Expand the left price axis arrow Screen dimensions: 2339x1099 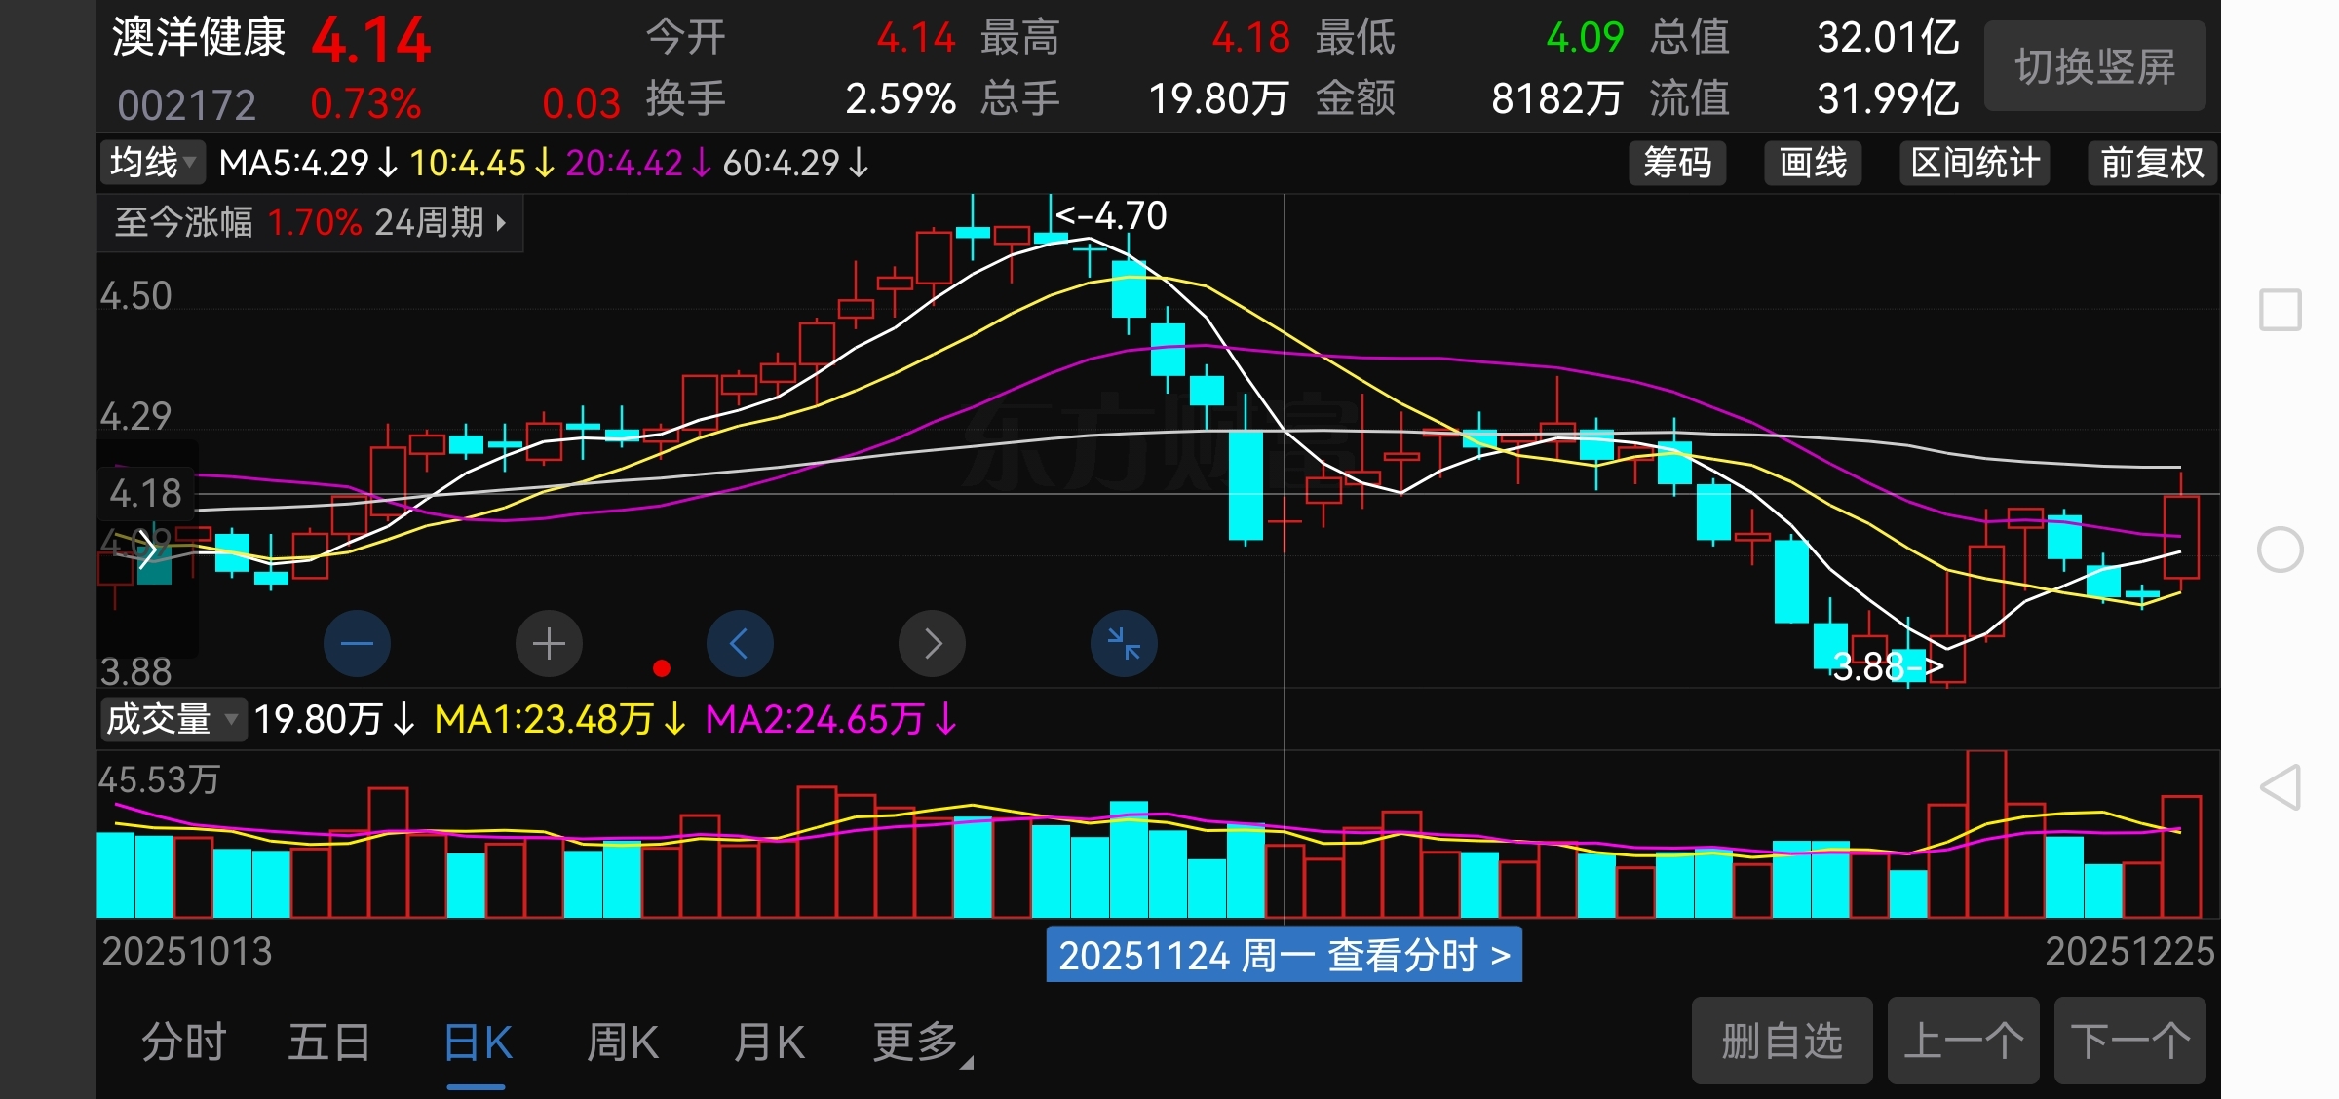pos(147,549)
